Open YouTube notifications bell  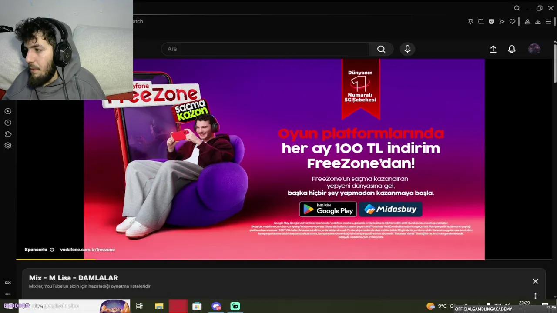tap(512, 49)
